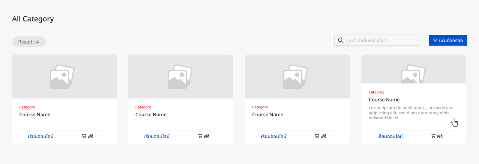Click เรียนออนไลน์ on the second card

pyautogui.click(x=157, y=136)
